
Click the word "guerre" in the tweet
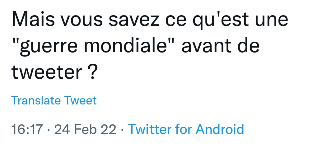click(x=49, y=48)
